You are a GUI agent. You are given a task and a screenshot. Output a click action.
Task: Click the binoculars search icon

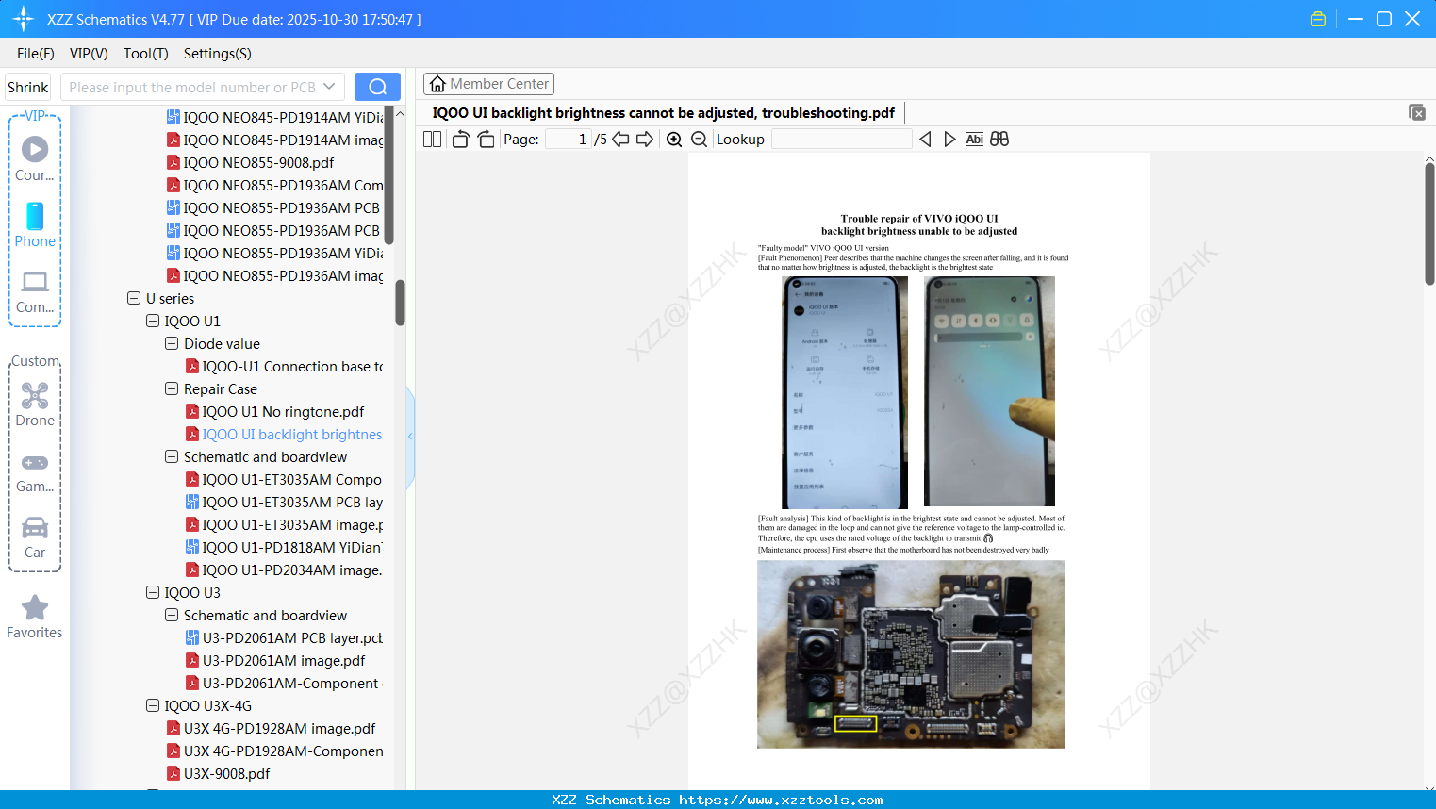coord(999,140)
